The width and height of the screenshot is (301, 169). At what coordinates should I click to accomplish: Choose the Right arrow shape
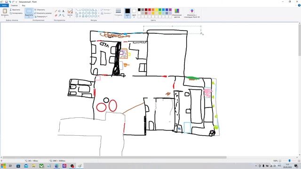point(89,13)
